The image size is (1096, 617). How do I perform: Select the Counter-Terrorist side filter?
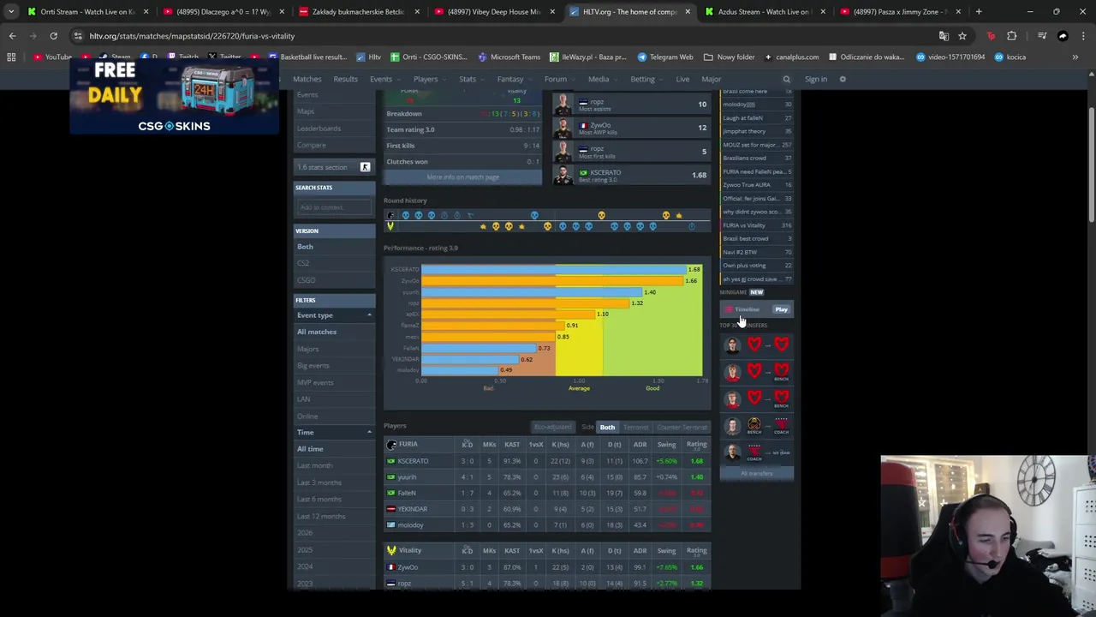pos(682,427)
